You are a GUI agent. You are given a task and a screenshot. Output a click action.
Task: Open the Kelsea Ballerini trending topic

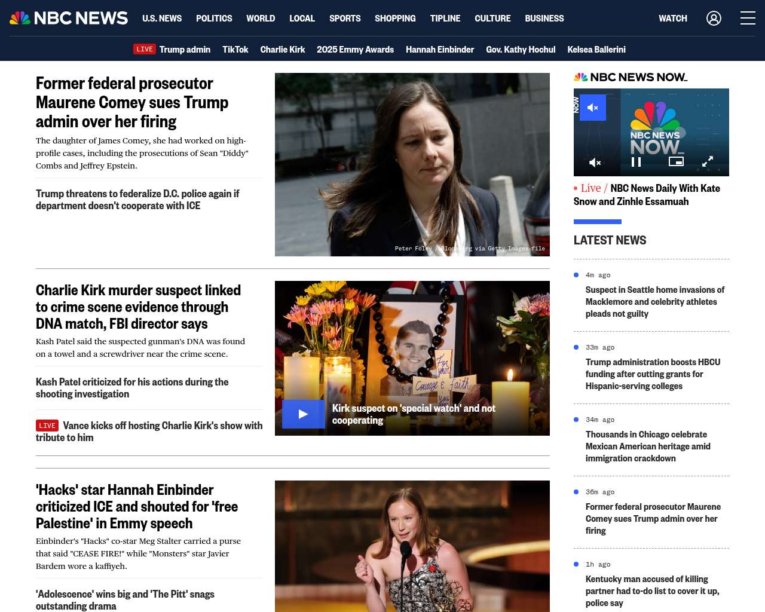point(596,49)
